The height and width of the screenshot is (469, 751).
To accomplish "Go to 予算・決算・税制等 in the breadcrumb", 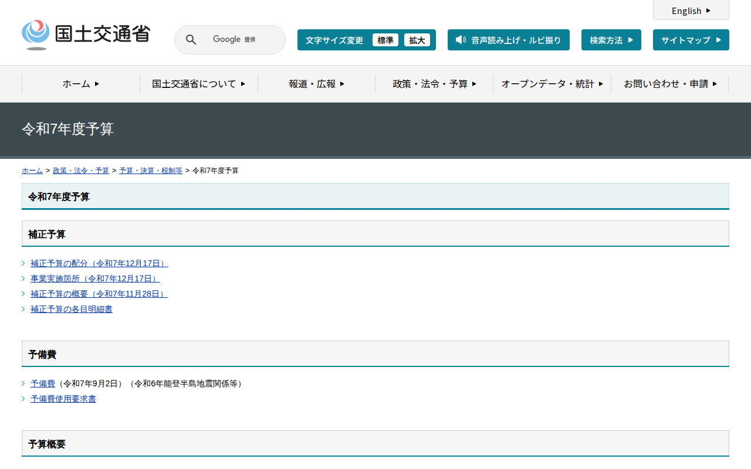I will click(x=150, y=171).
